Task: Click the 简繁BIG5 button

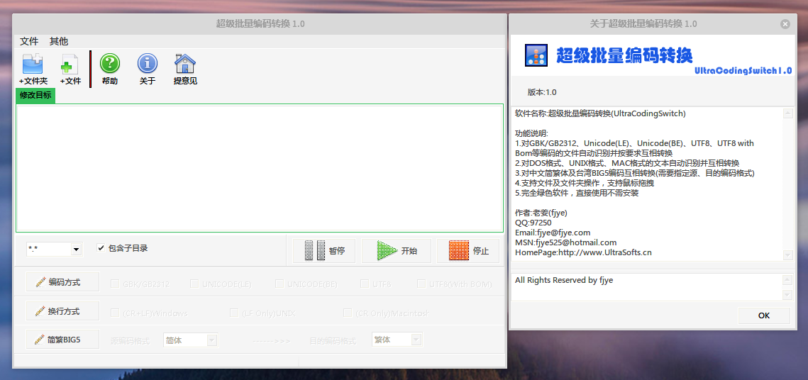Action: pyautogui.click(x=62, y=340)
